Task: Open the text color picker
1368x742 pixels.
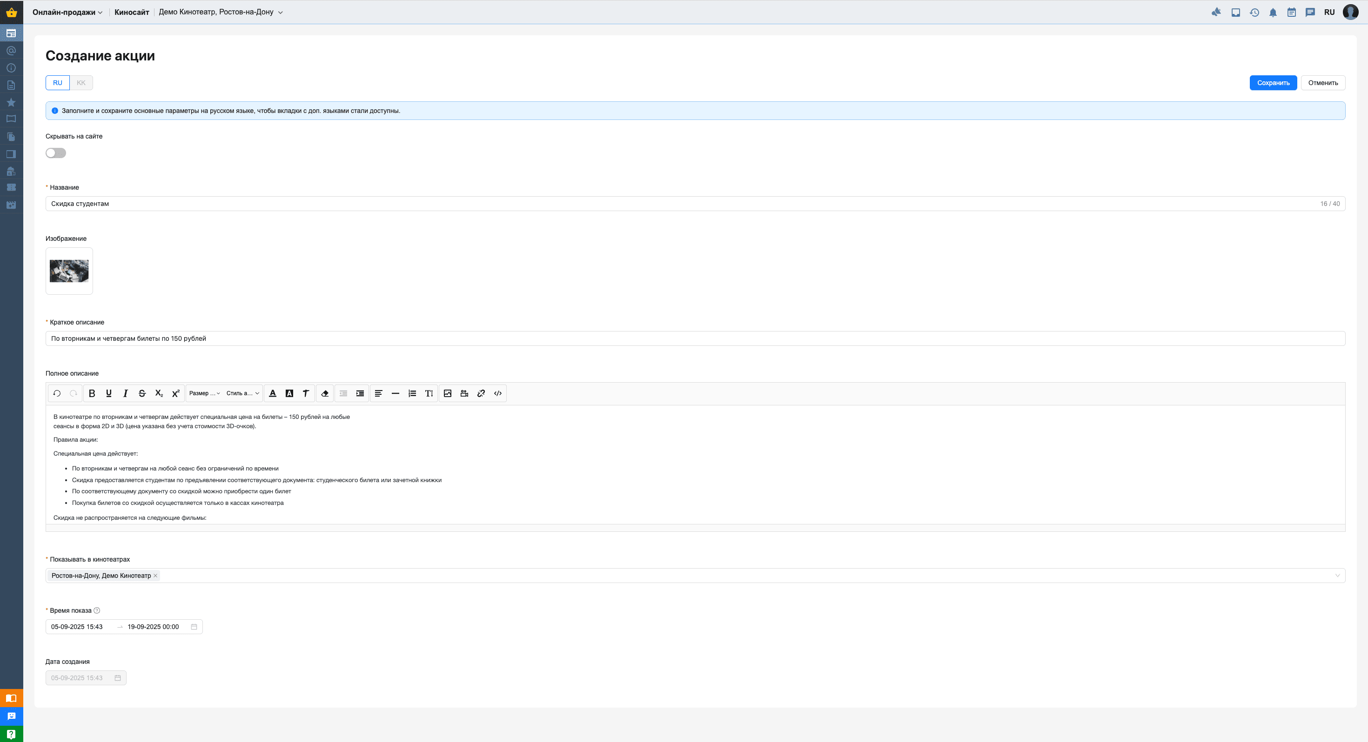Action: coord(272,393)
